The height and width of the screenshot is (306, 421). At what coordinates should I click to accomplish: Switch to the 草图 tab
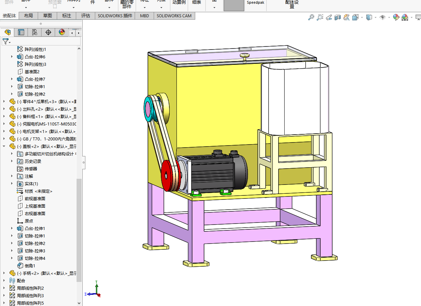(48, 16)
